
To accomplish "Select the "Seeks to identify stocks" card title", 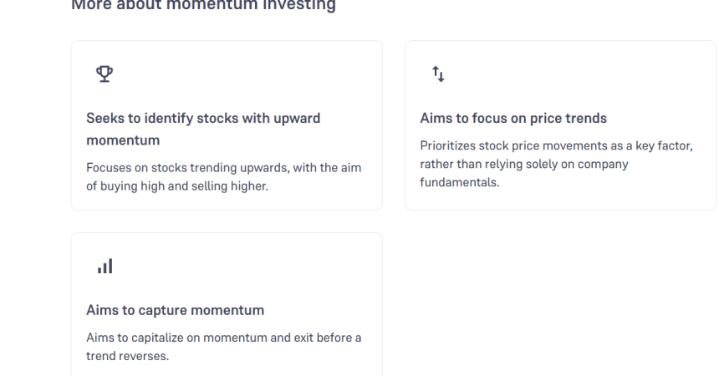I will click(x=203, y=119).
